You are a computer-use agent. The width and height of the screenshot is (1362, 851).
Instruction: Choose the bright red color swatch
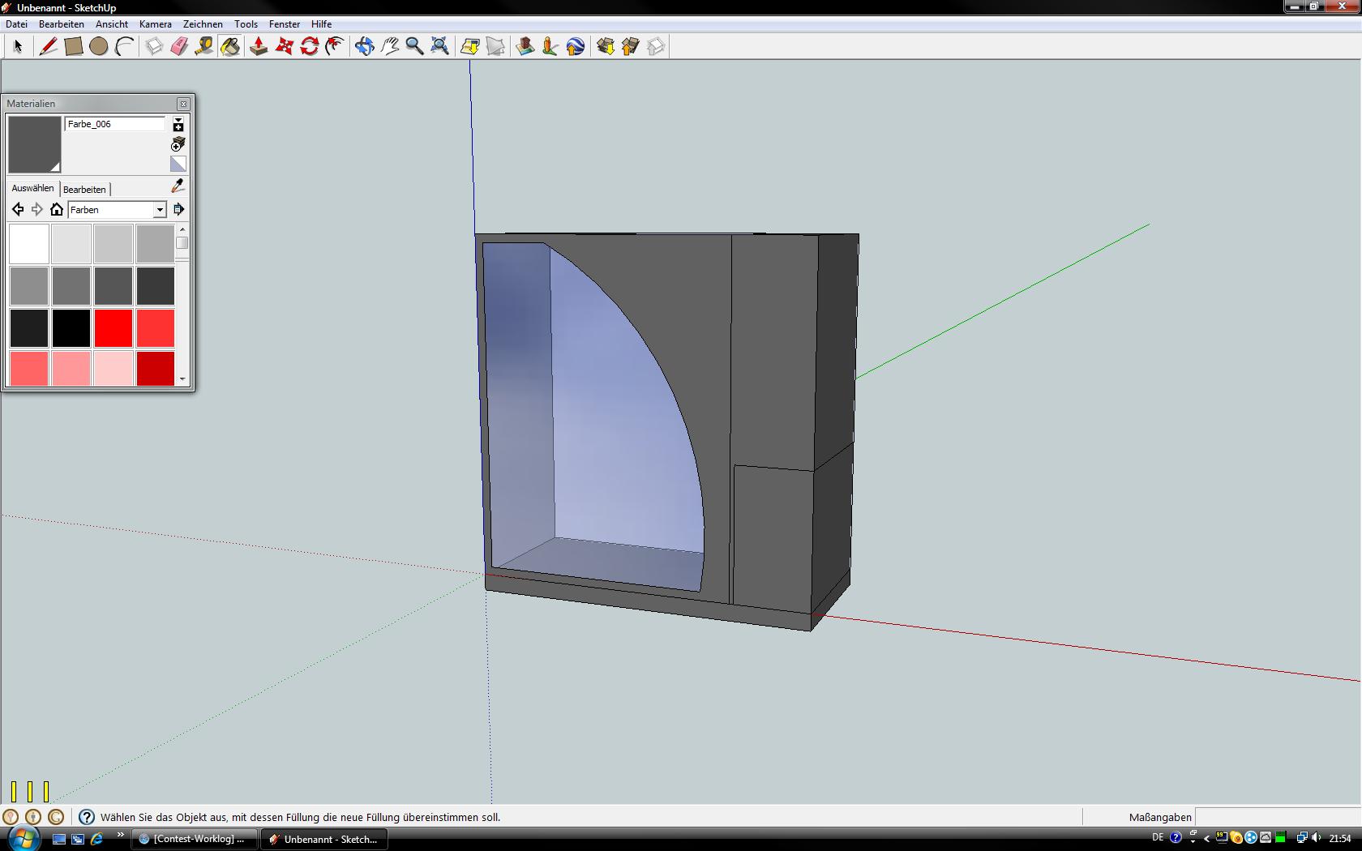point(113,328)
